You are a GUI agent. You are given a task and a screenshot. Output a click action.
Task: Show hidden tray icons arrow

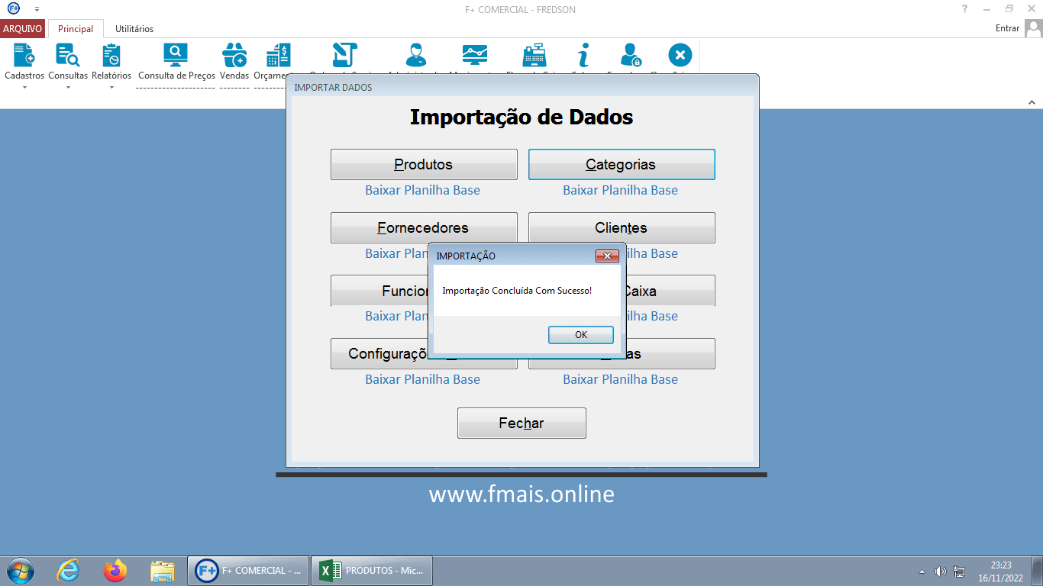[x=922, y=571]
